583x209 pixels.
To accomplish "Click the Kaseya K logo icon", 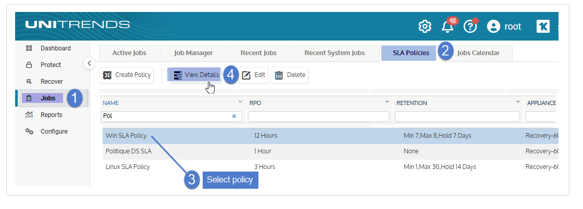I will [543, 27].
